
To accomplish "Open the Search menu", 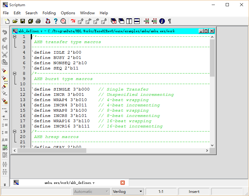I will click(31, 13).
